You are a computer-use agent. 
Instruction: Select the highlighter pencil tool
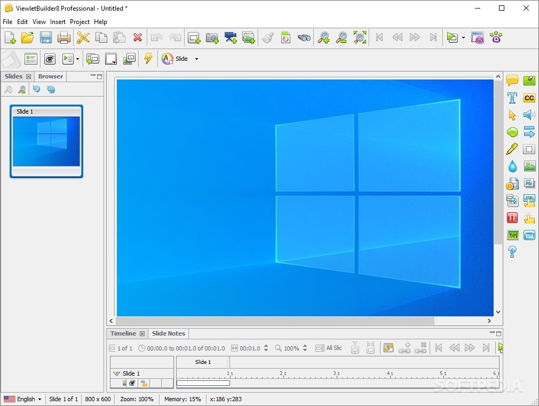tap(512, 149)
